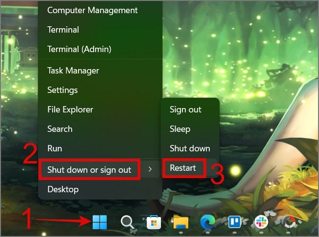Expand the chevron beside Shut down or sign out
This screenshot has width=319, height=237.
pos(150,169)
